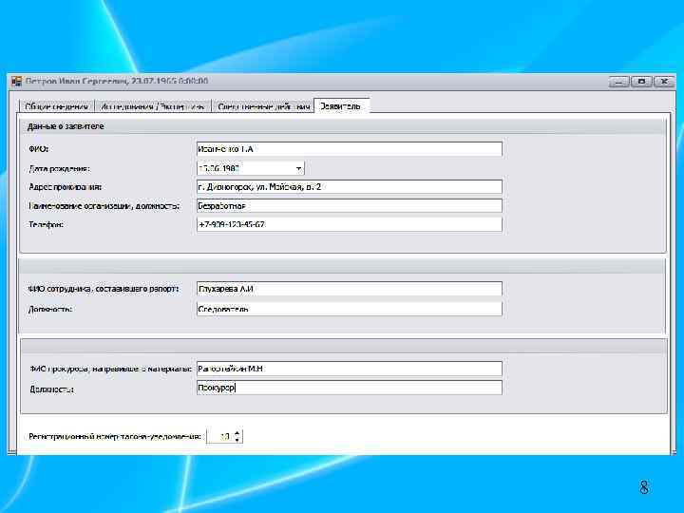Click the applicant ФИО input field
The width and height of the screenshot is (684, 513).
(x=350, y=149)
